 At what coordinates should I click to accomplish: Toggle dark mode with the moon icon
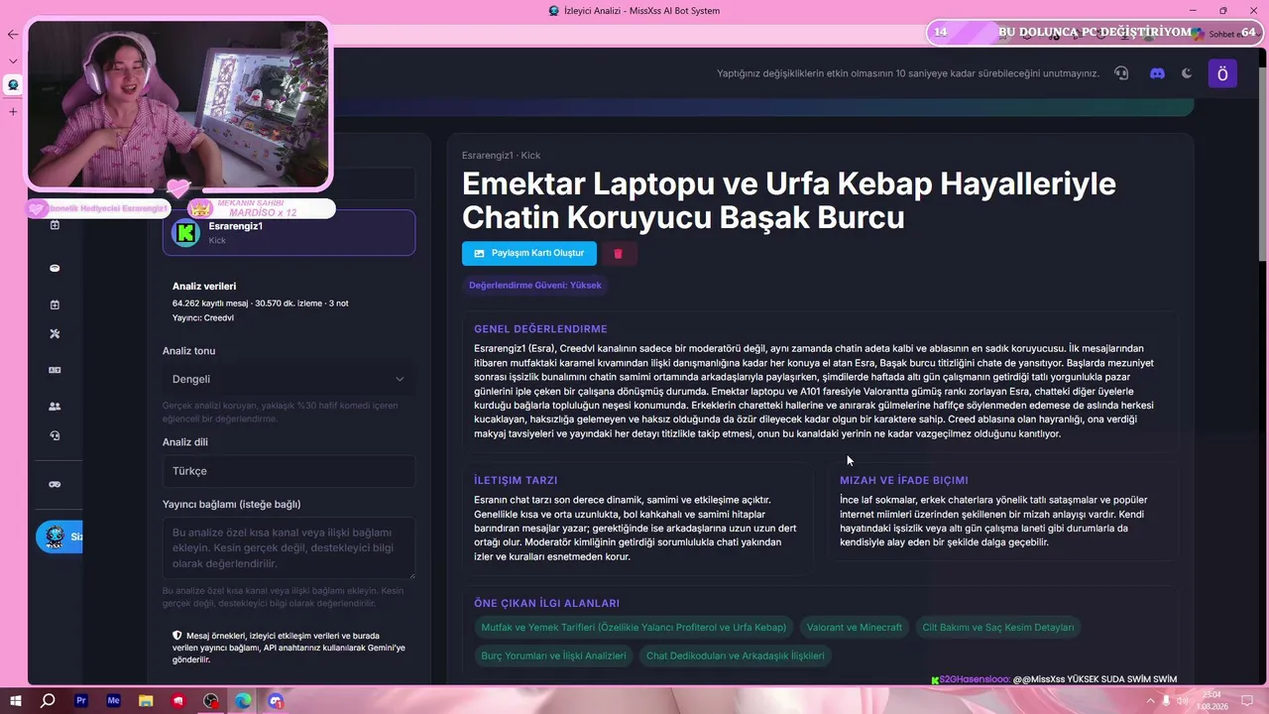click(x=1187, y=73)
